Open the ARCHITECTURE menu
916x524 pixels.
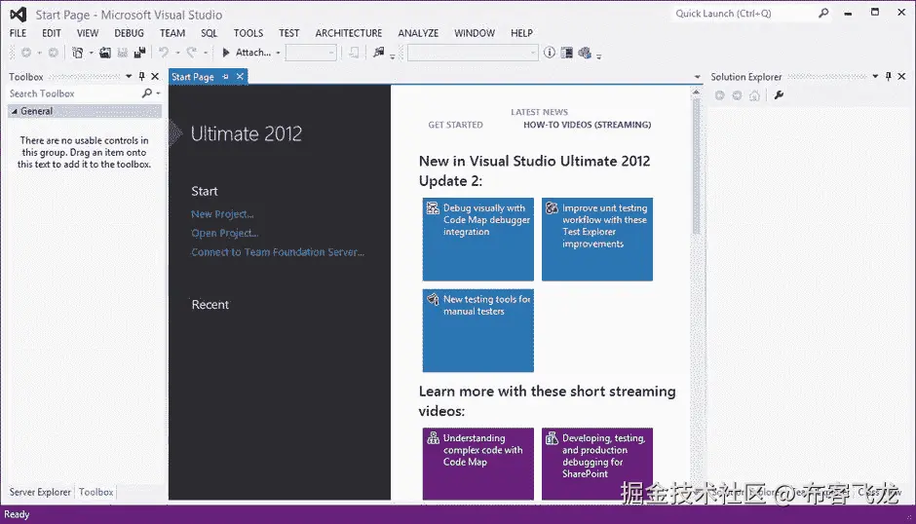click(x=349, y=33)
